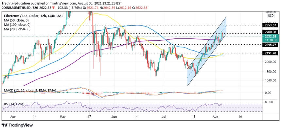
Task: Click the 19 date tick on time axis
Action: pyautogui.click(x=194, y=117)
